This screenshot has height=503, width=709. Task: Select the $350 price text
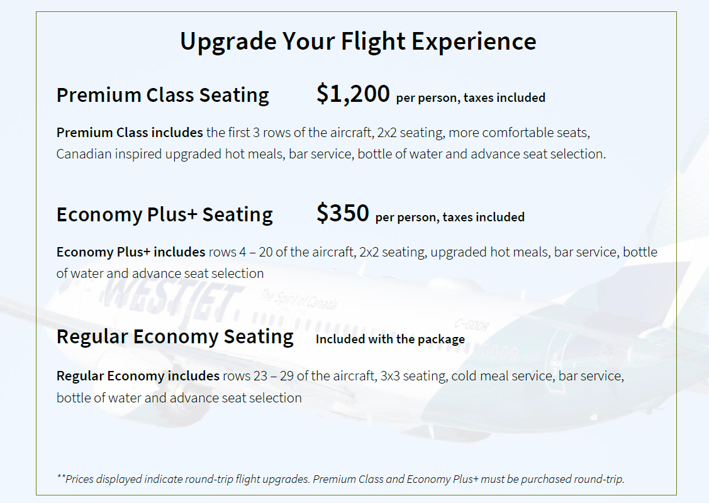[343, 213]
